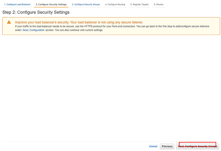Select the Configure Security Settings tab
The image size is (221, 151).
(51, 5)
